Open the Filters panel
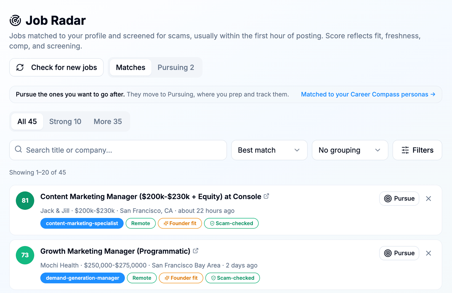The width and height of the screenshot is (452, 293). [417, 150]
